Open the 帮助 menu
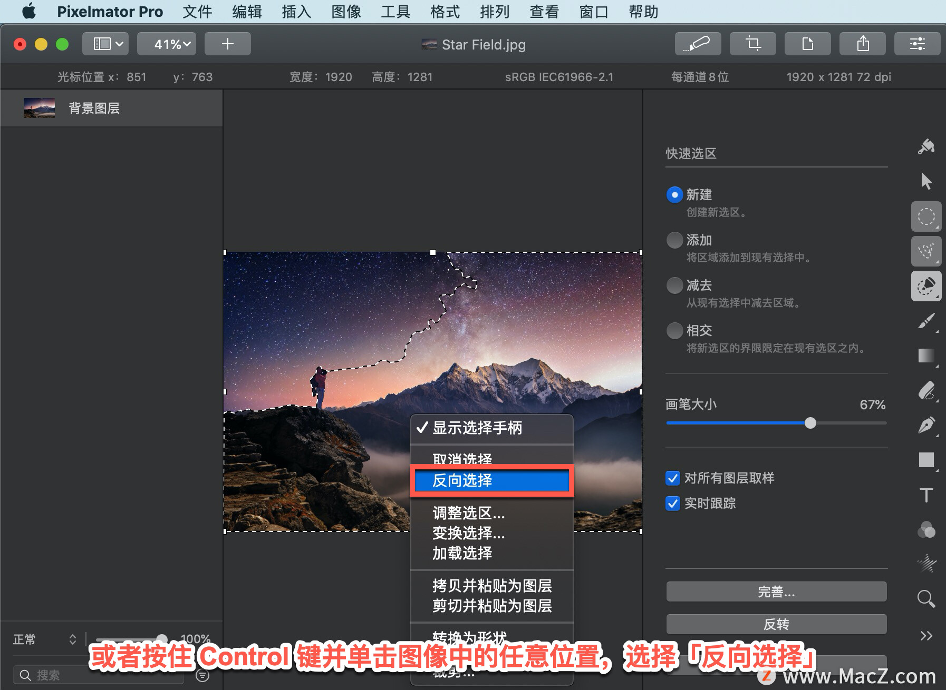The image size is (946, 690). pyautogui.click(x=644, y=12)
